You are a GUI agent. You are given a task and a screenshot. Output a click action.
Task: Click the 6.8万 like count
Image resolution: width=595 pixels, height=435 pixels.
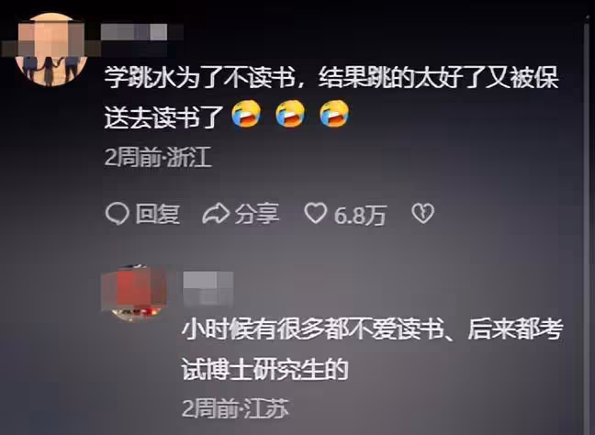tap(360, 215)
